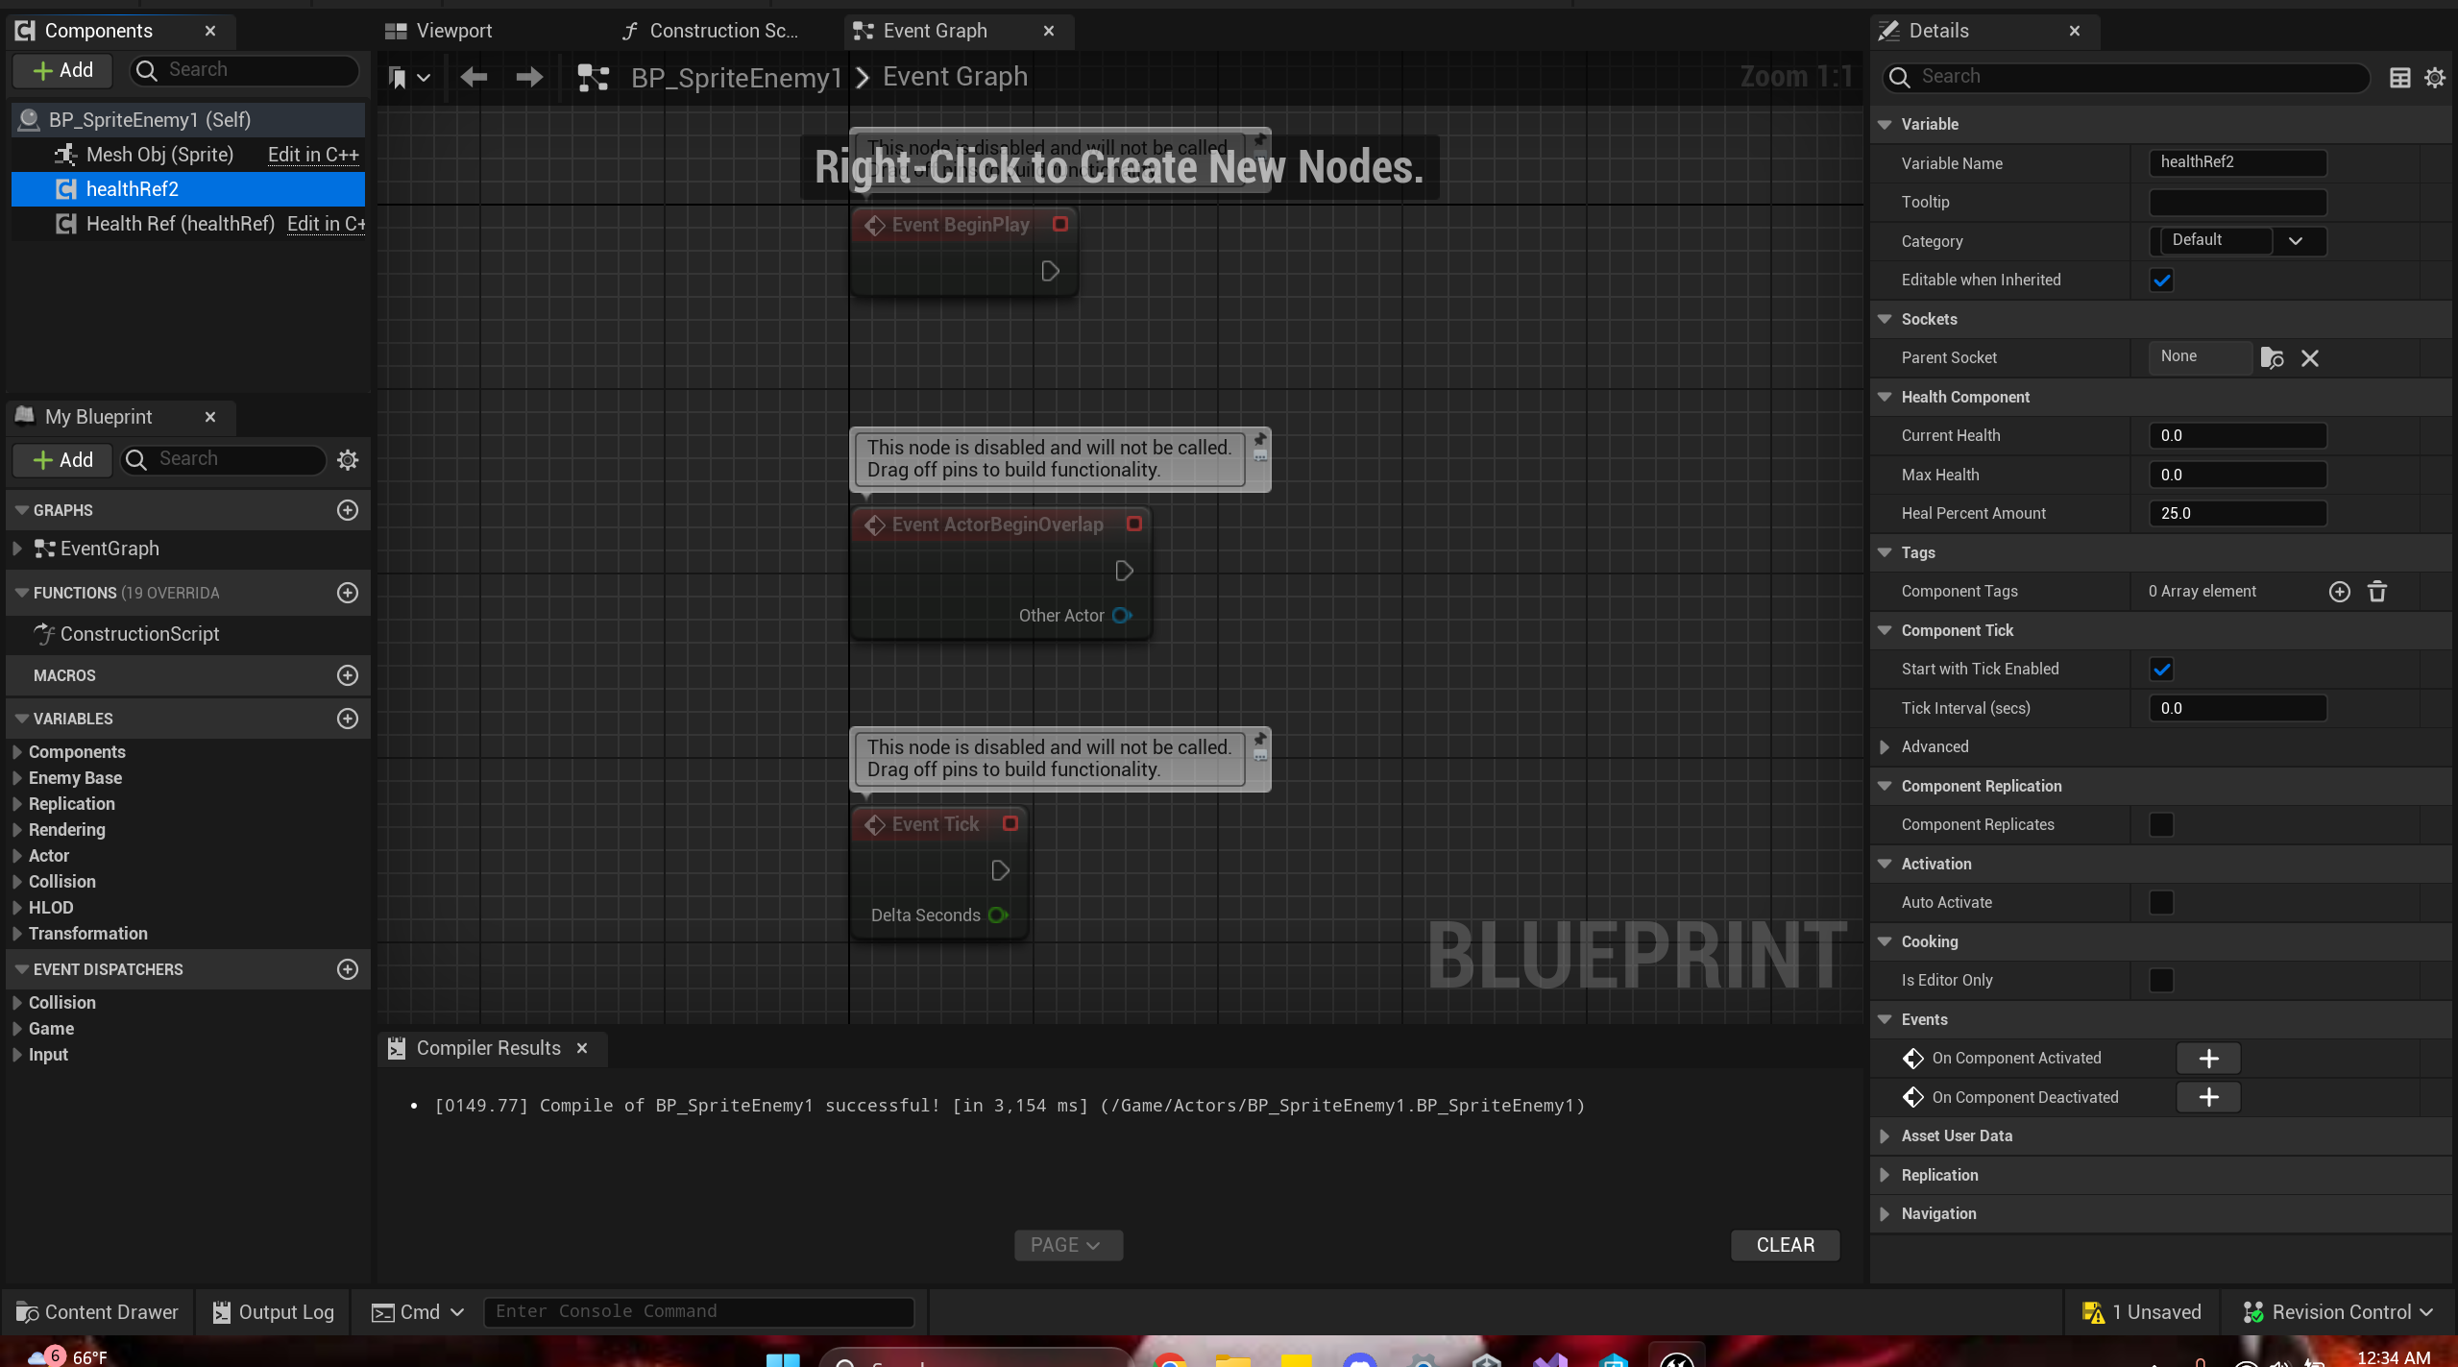Enable Auto Activate checkbox

click(x=2161, y=903)
